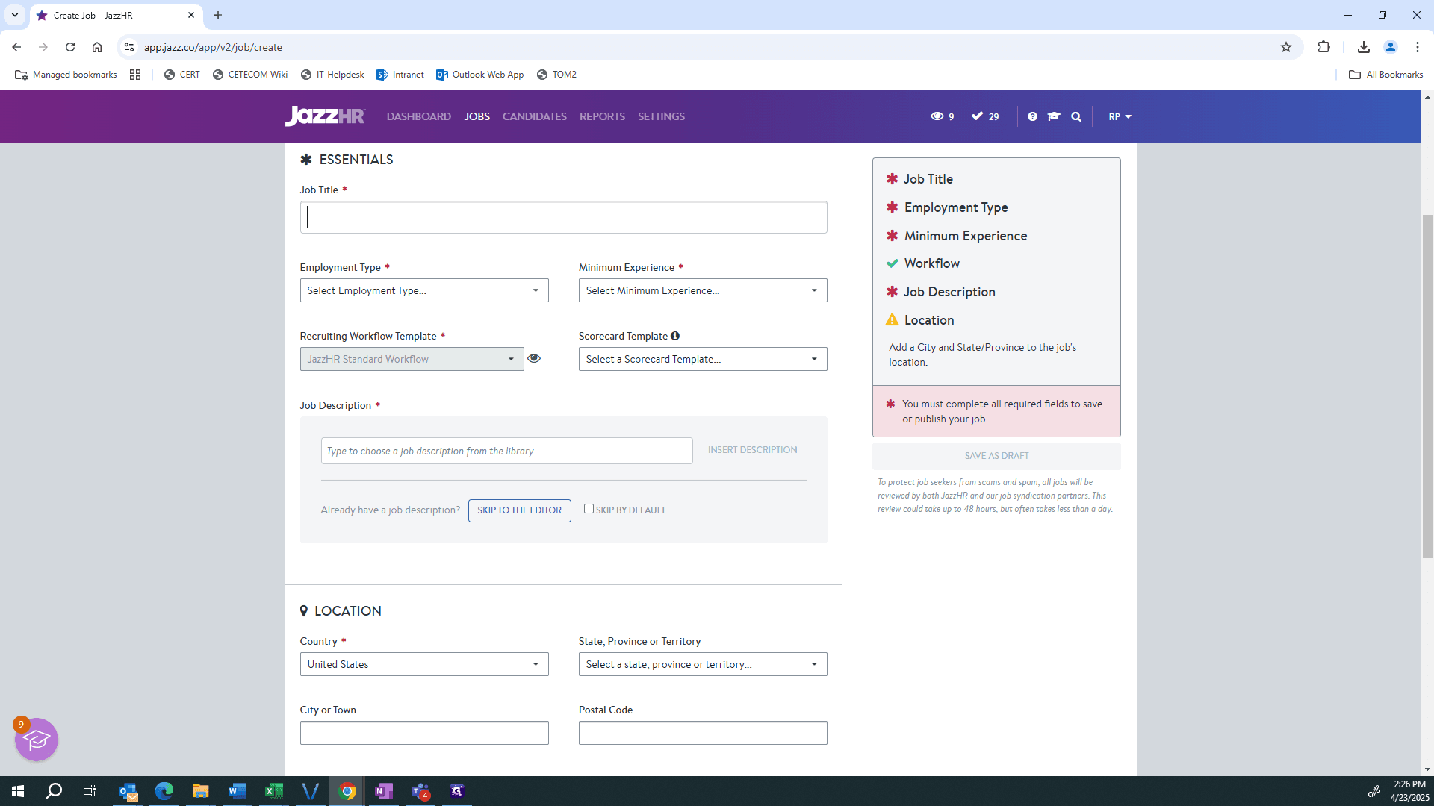This screenshot has height=806, width=1434.
Task: Go back to the previous page
Action: tap(16, 47)
